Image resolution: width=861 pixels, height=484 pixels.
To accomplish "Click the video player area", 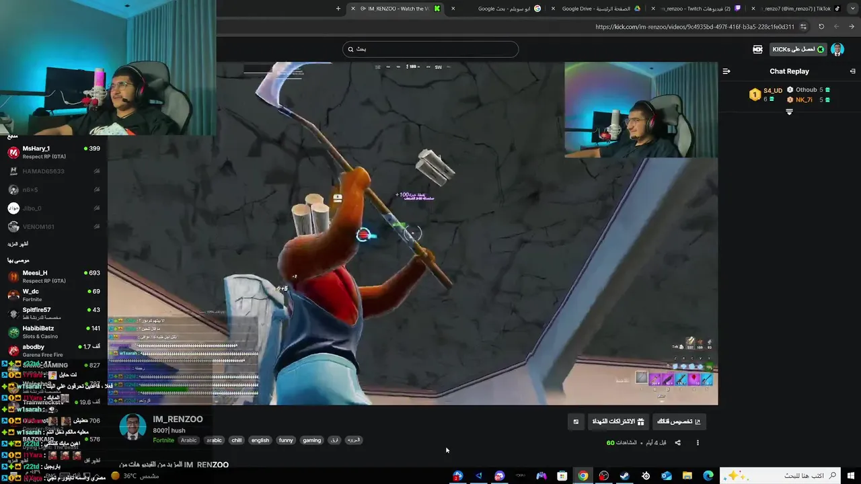I will 412,233.
